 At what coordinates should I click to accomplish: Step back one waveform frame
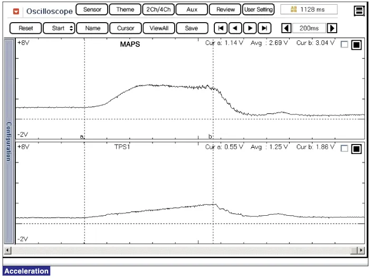(235, 28)
